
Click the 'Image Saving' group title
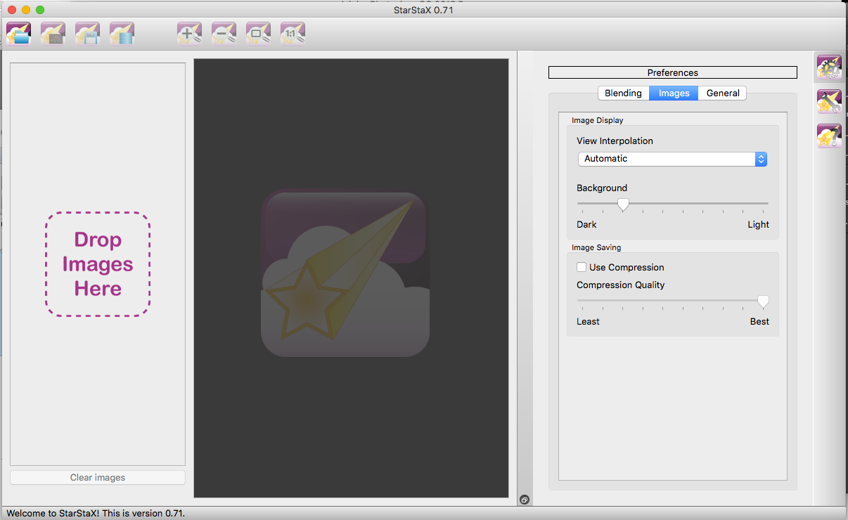[596, 247]
